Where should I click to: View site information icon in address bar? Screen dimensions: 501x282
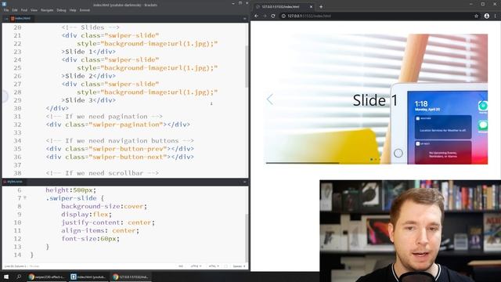pos(283,16)
